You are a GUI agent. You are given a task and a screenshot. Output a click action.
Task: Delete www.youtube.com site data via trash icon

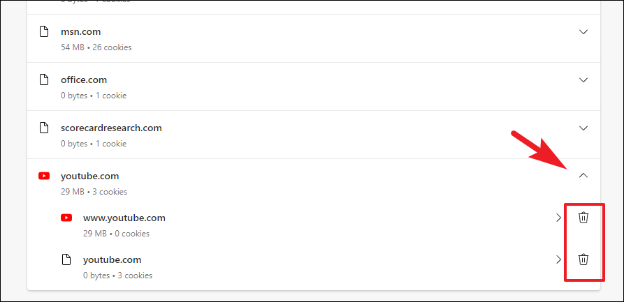[x=583, y=218]
